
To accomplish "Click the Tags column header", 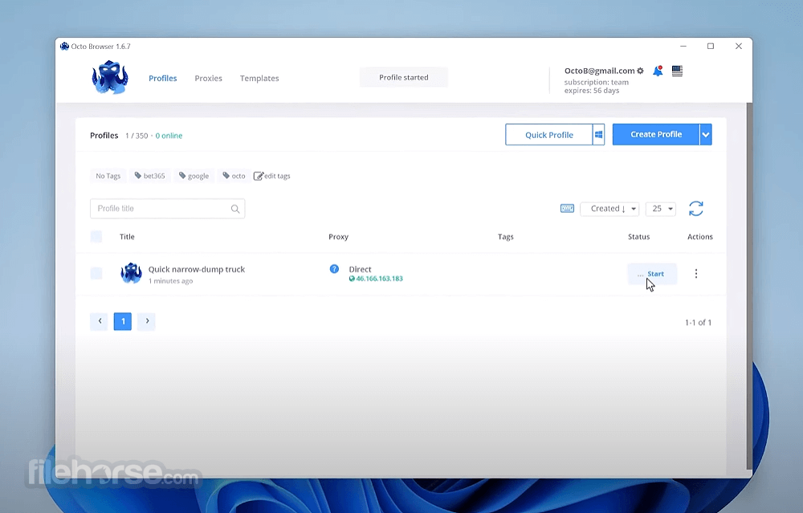I will pos(505,237).
